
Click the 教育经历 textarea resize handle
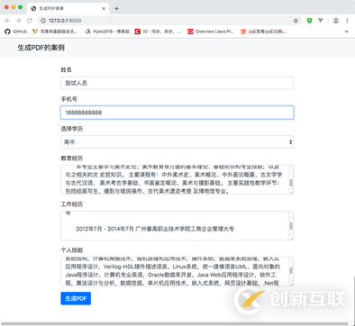click(x=291, y=192)
